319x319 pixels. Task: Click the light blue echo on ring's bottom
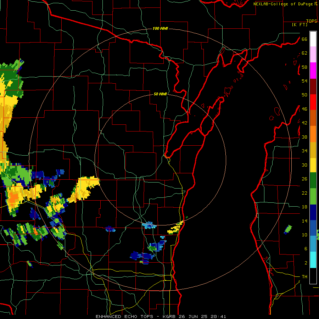149,225
